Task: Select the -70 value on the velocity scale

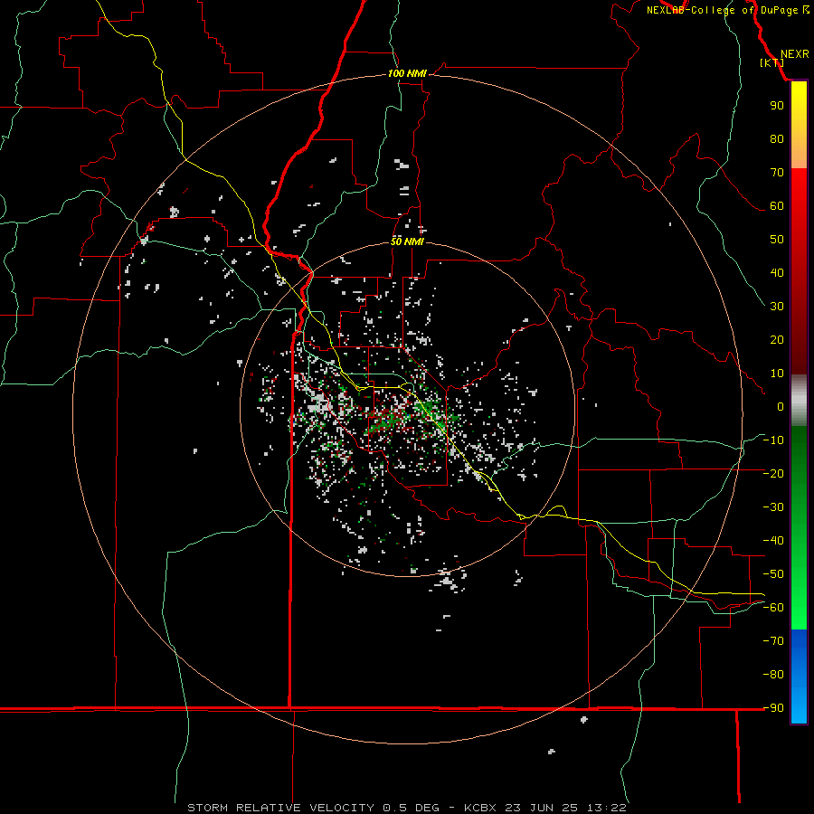Action: (773, 641)
